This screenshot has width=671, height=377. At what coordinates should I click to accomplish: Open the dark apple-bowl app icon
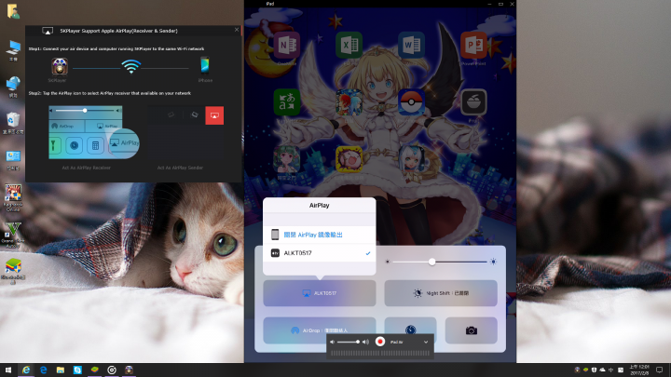[x=473, y=102]
